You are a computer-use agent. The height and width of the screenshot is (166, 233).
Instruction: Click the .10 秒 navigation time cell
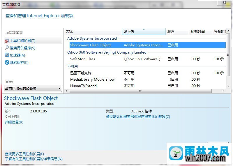coord(219,73)
